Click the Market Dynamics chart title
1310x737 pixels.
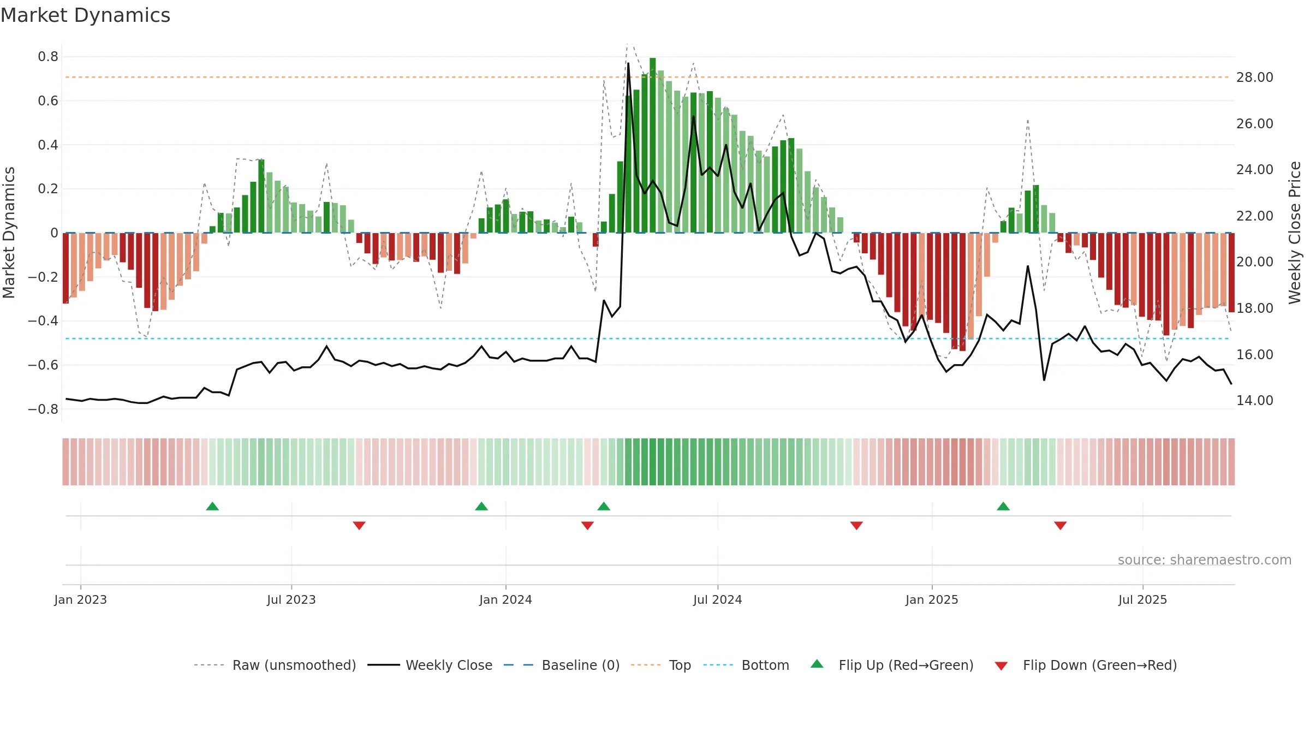point(85,15)
